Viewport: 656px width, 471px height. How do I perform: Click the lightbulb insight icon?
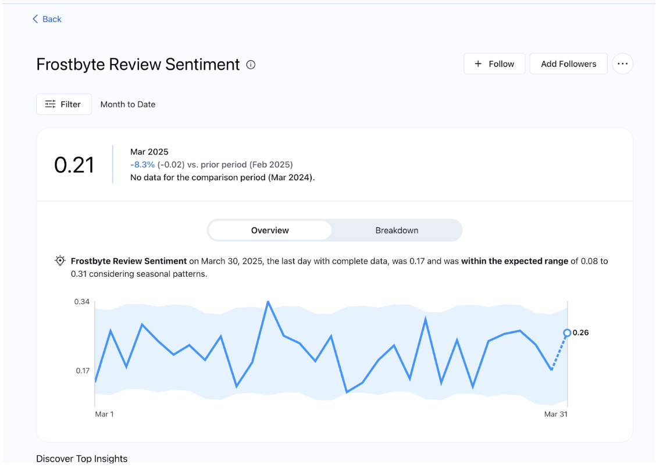59,261
